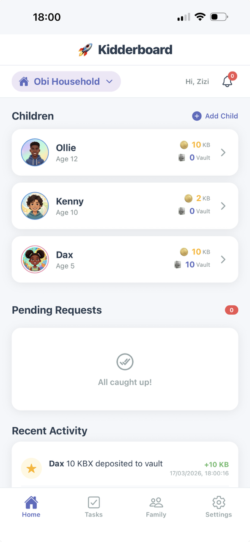Viewport: 250px width, 542px height.
Task: Click Dax's avatar picture
Action: (x=35, y=260)
